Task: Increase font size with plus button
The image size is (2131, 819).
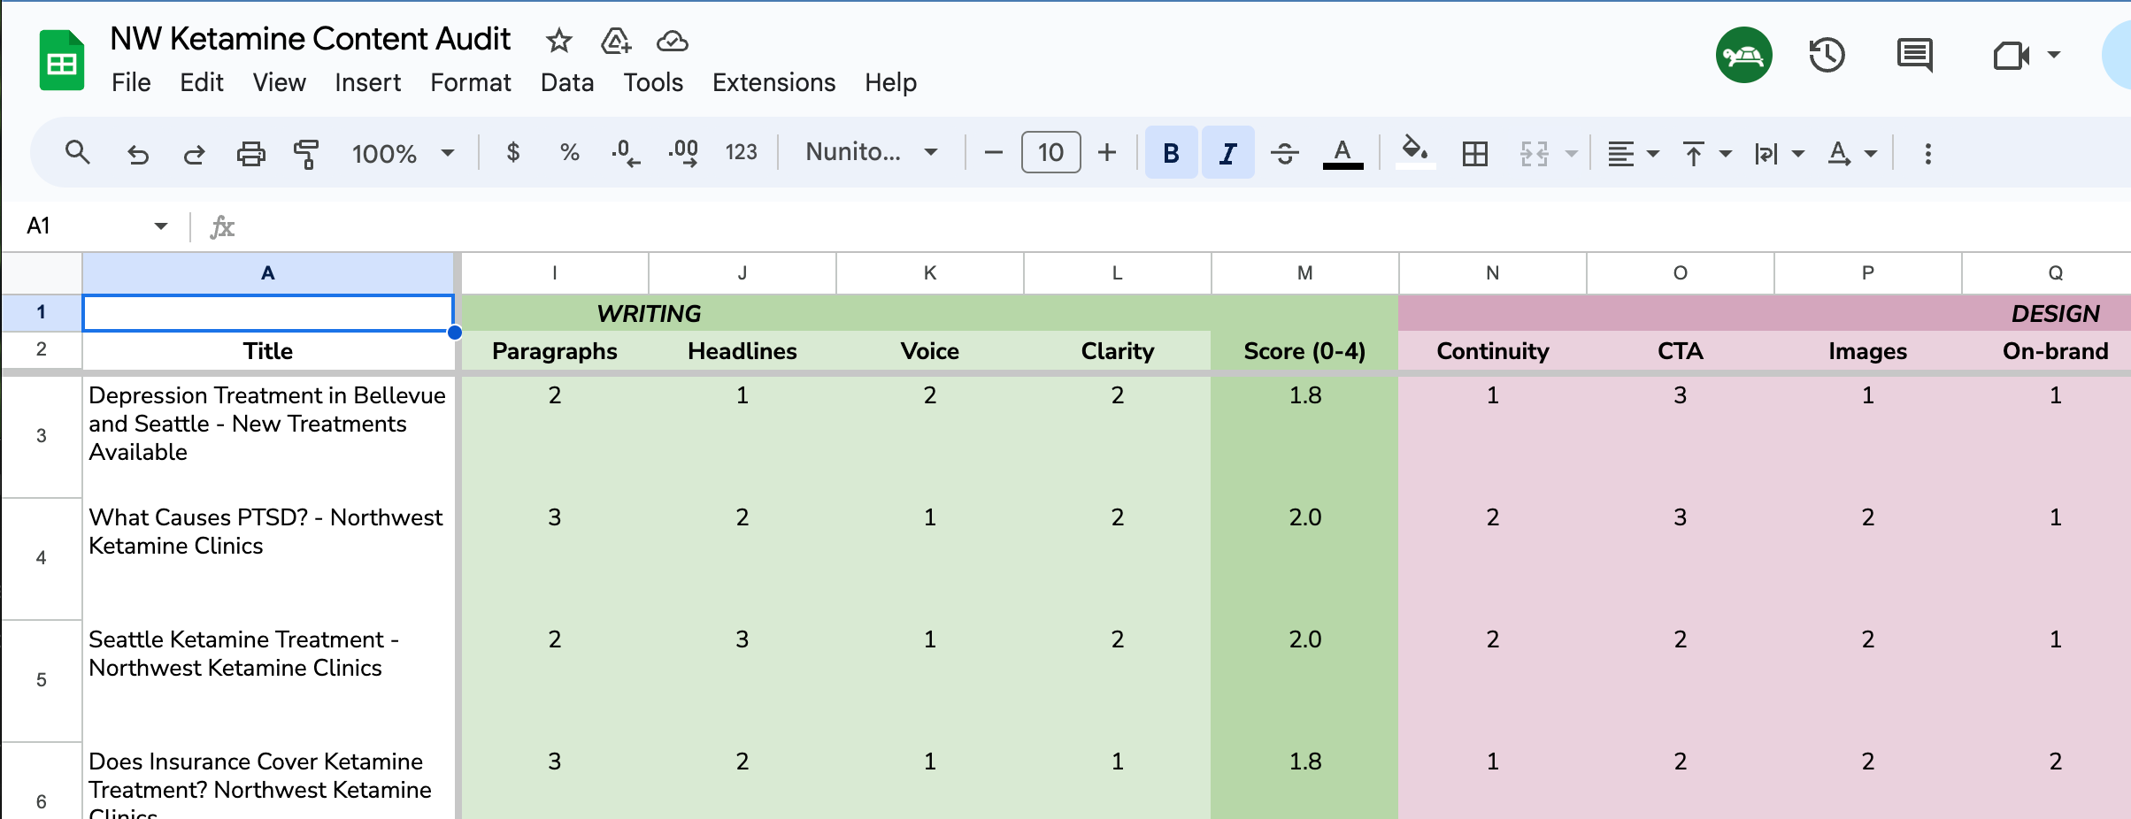Action: click(x=1107, y=153)
